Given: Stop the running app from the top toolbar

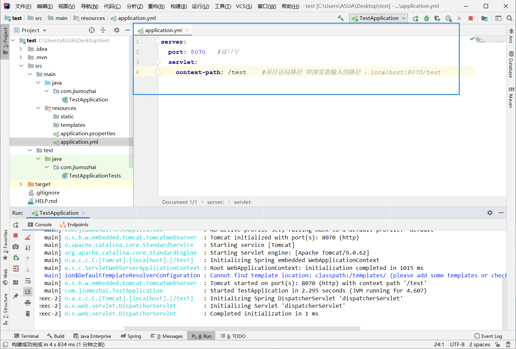Looking at the screenshot, I should 470,18.
